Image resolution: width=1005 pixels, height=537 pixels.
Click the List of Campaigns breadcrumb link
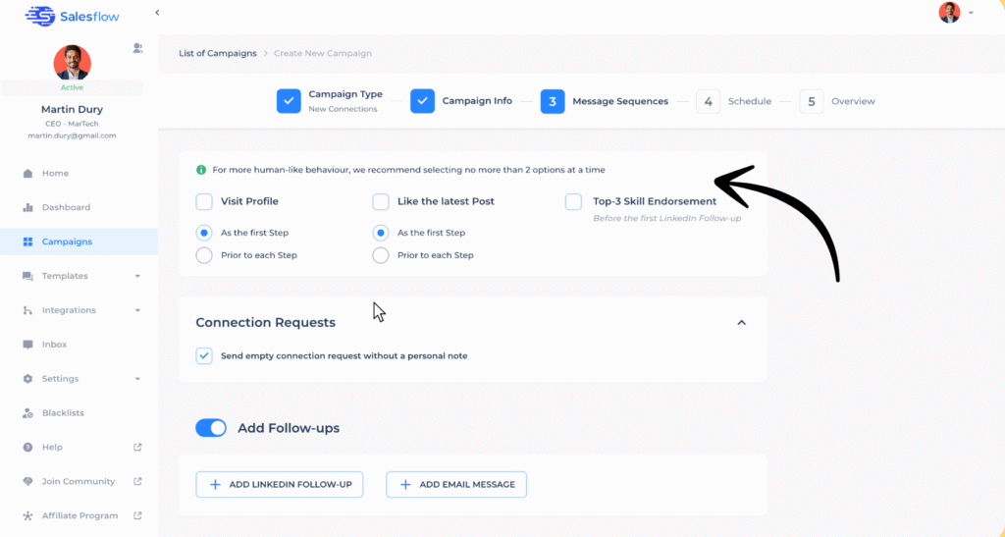217,53
